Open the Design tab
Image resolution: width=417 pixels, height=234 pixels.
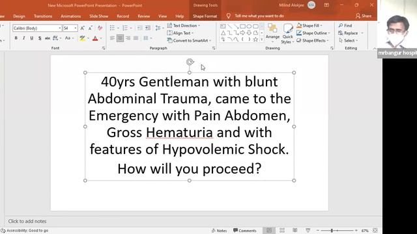[19, 16]
